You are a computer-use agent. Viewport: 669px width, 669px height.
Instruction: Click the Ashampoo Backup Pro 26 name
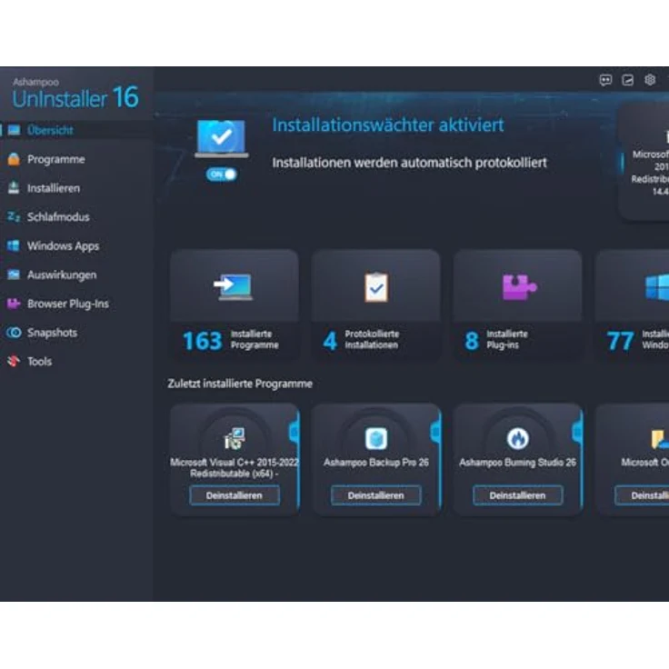[376, 462]
